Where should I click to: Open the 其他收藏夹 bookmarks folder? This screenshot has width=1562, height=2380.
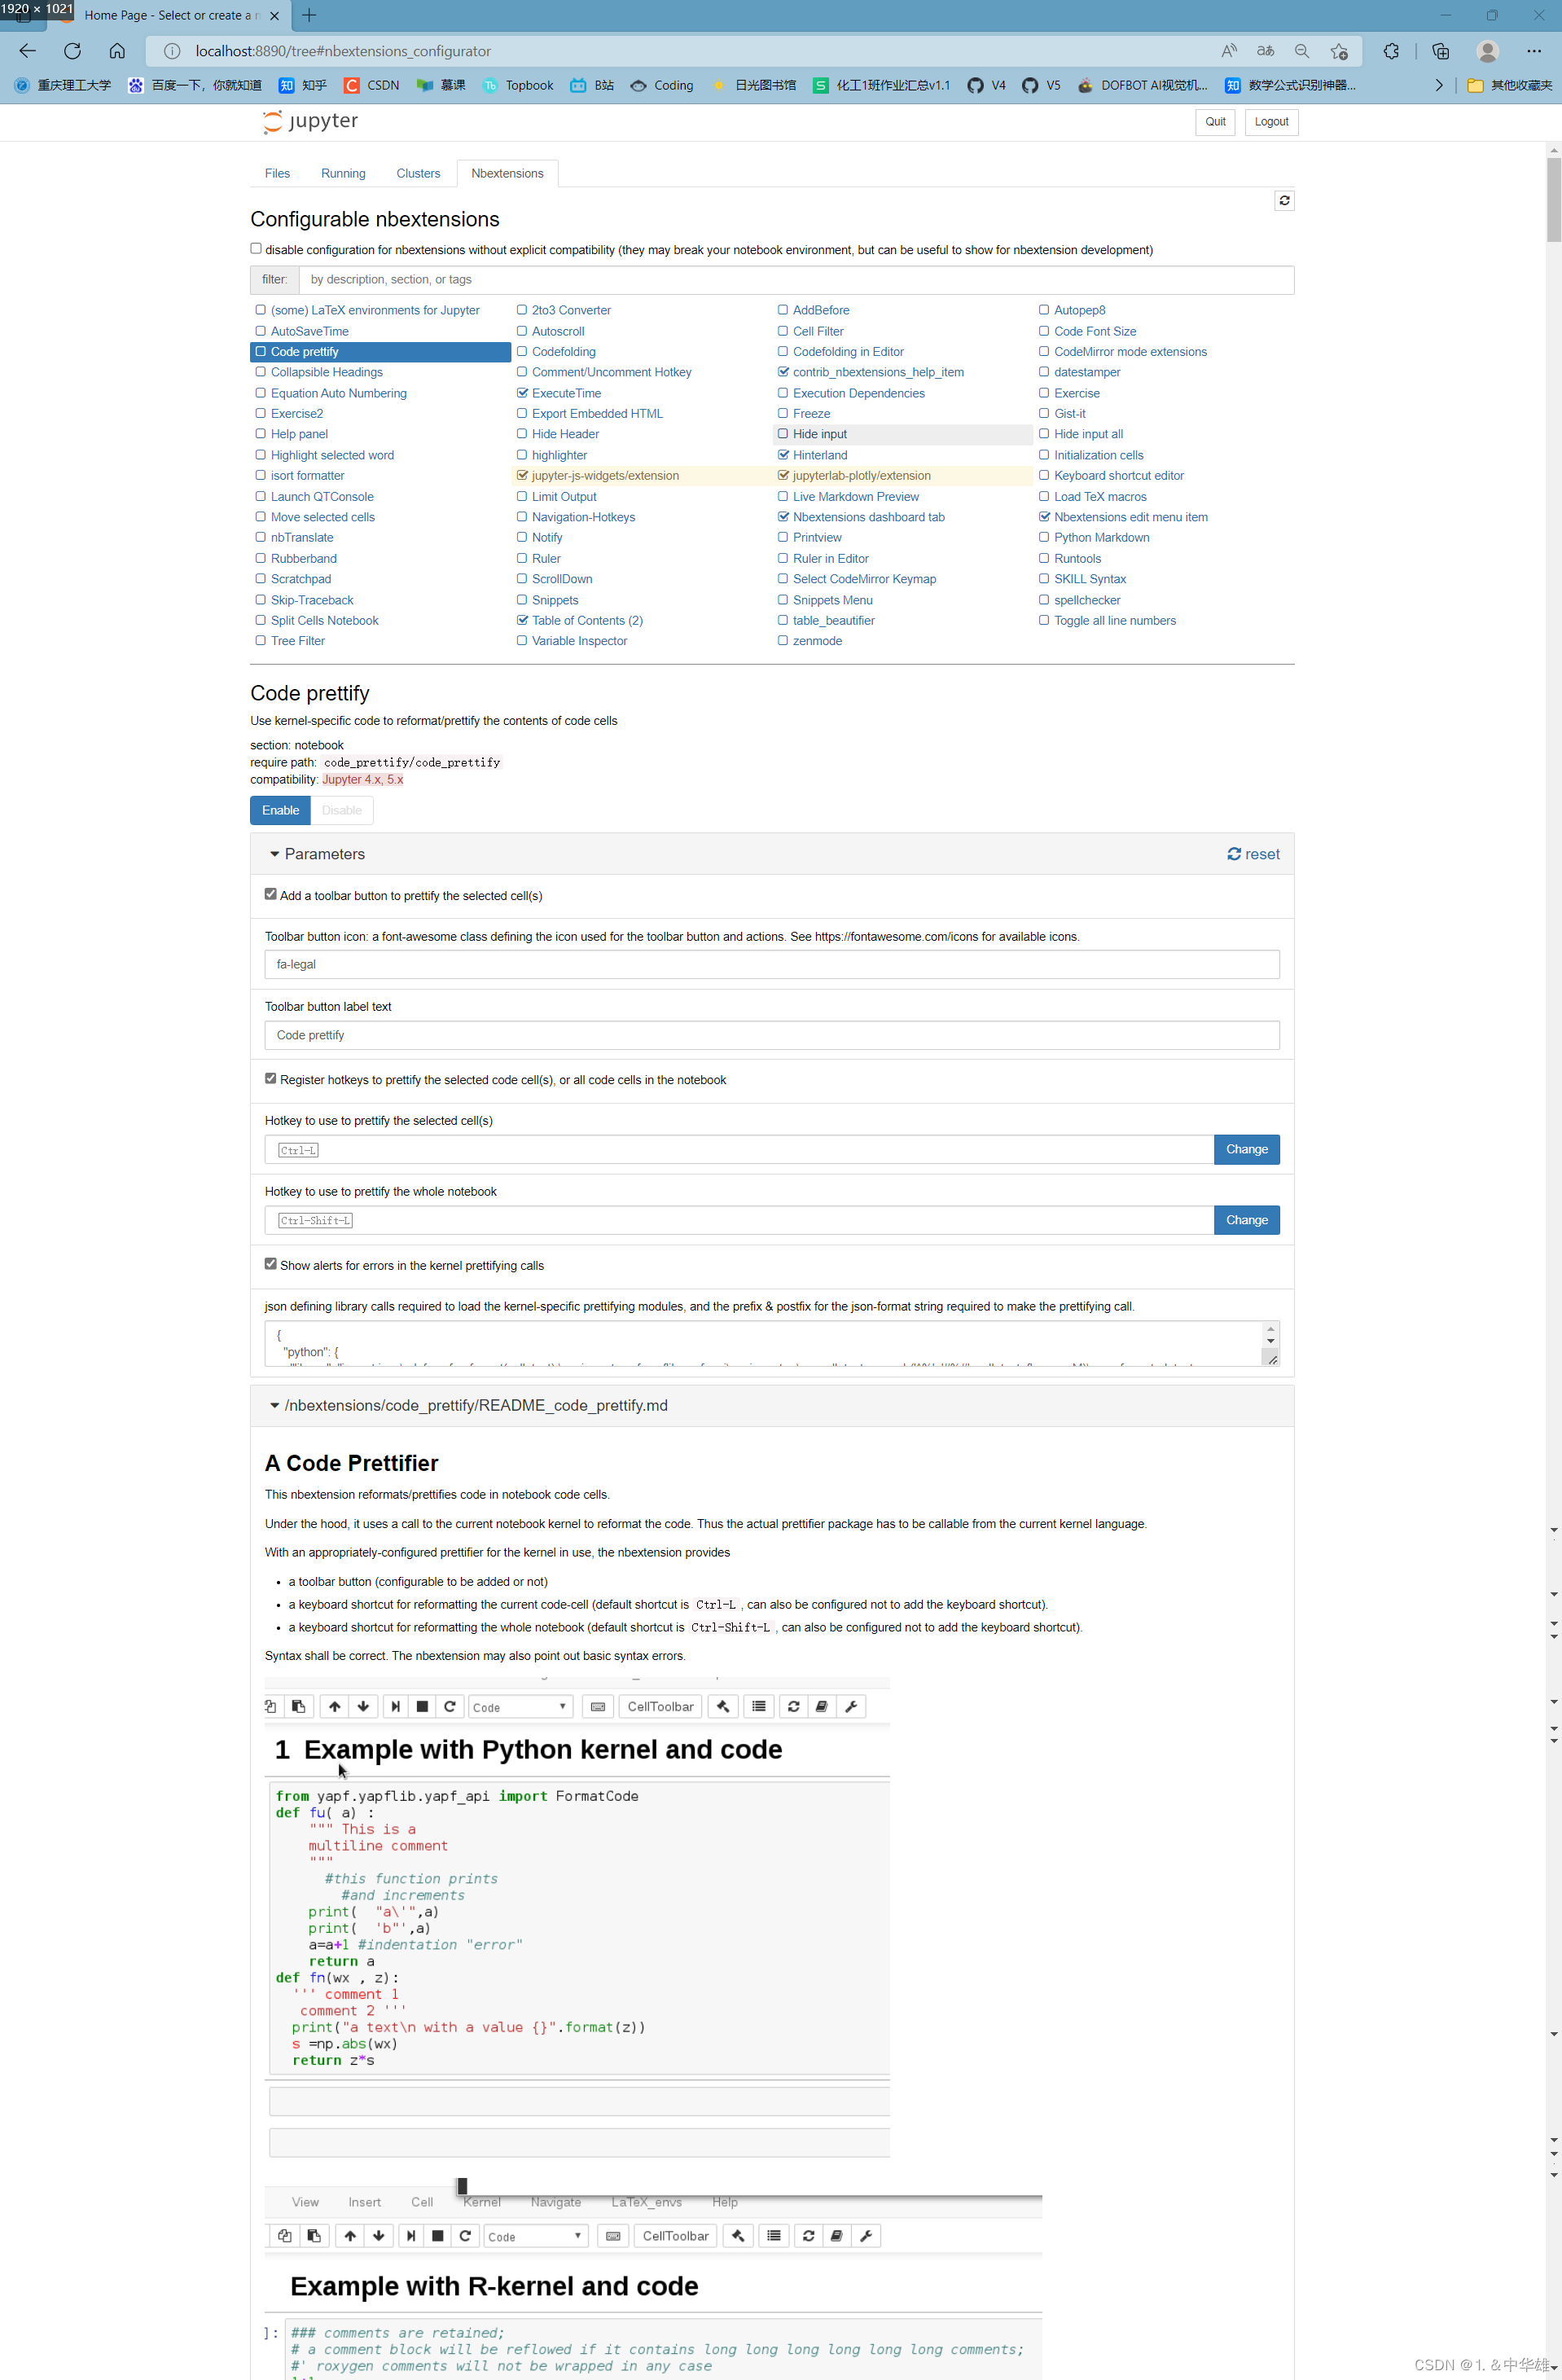point(1509,85)
